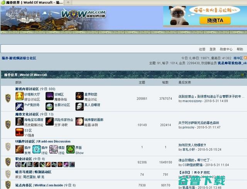This screenshot has height=189, width=247.
Task: Click topic count 205861
Action: 142,99
